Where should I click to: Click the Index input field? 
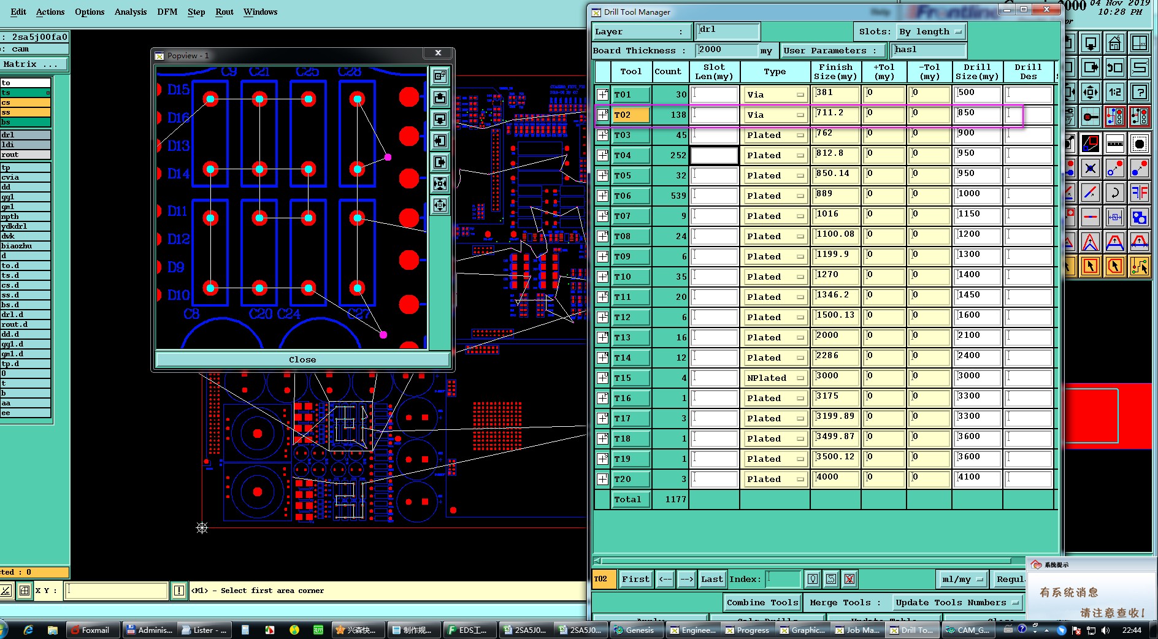click(x=783, y=579)
